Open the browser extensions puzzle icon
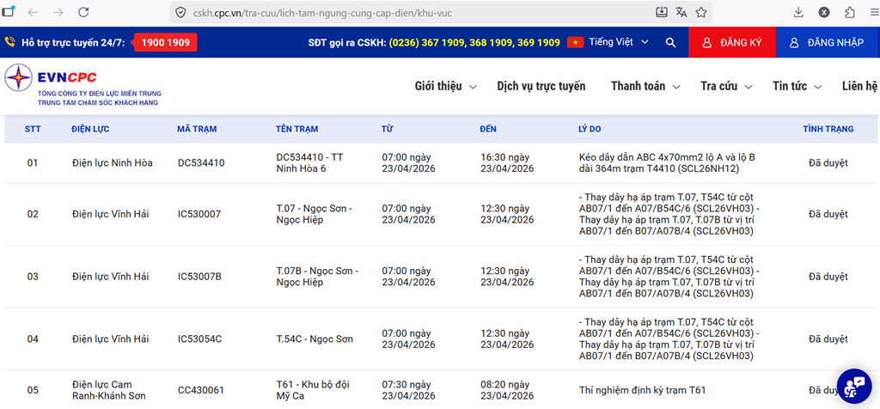 point(850,12)
